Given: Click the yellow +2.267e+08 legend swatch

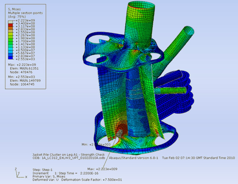Looking at the screenshot, I should coord(10,34).
